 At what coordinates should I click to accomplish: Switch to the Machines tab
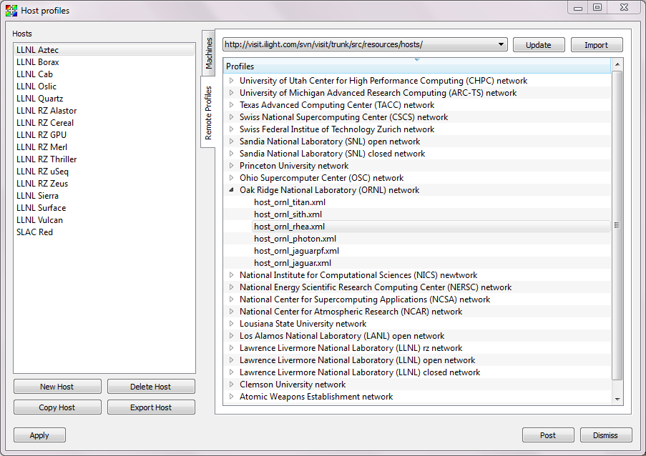pos(209,53)
